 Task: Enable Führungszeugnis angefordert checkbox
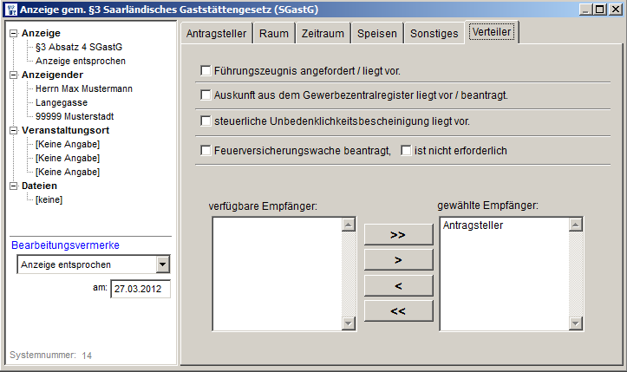pyautogui.click(x=206, y=70)
